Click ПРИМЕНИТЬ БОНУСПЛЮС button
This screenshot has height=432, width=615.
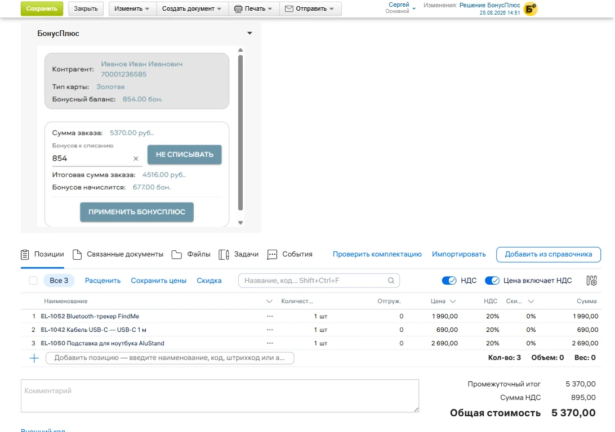[137, 212]
